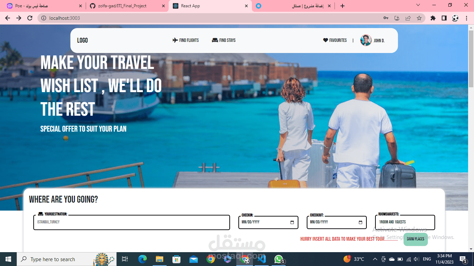The image size is (474, 266).
Task: Open Microsoft Store from the taskbar
Action: click(177, 259)
